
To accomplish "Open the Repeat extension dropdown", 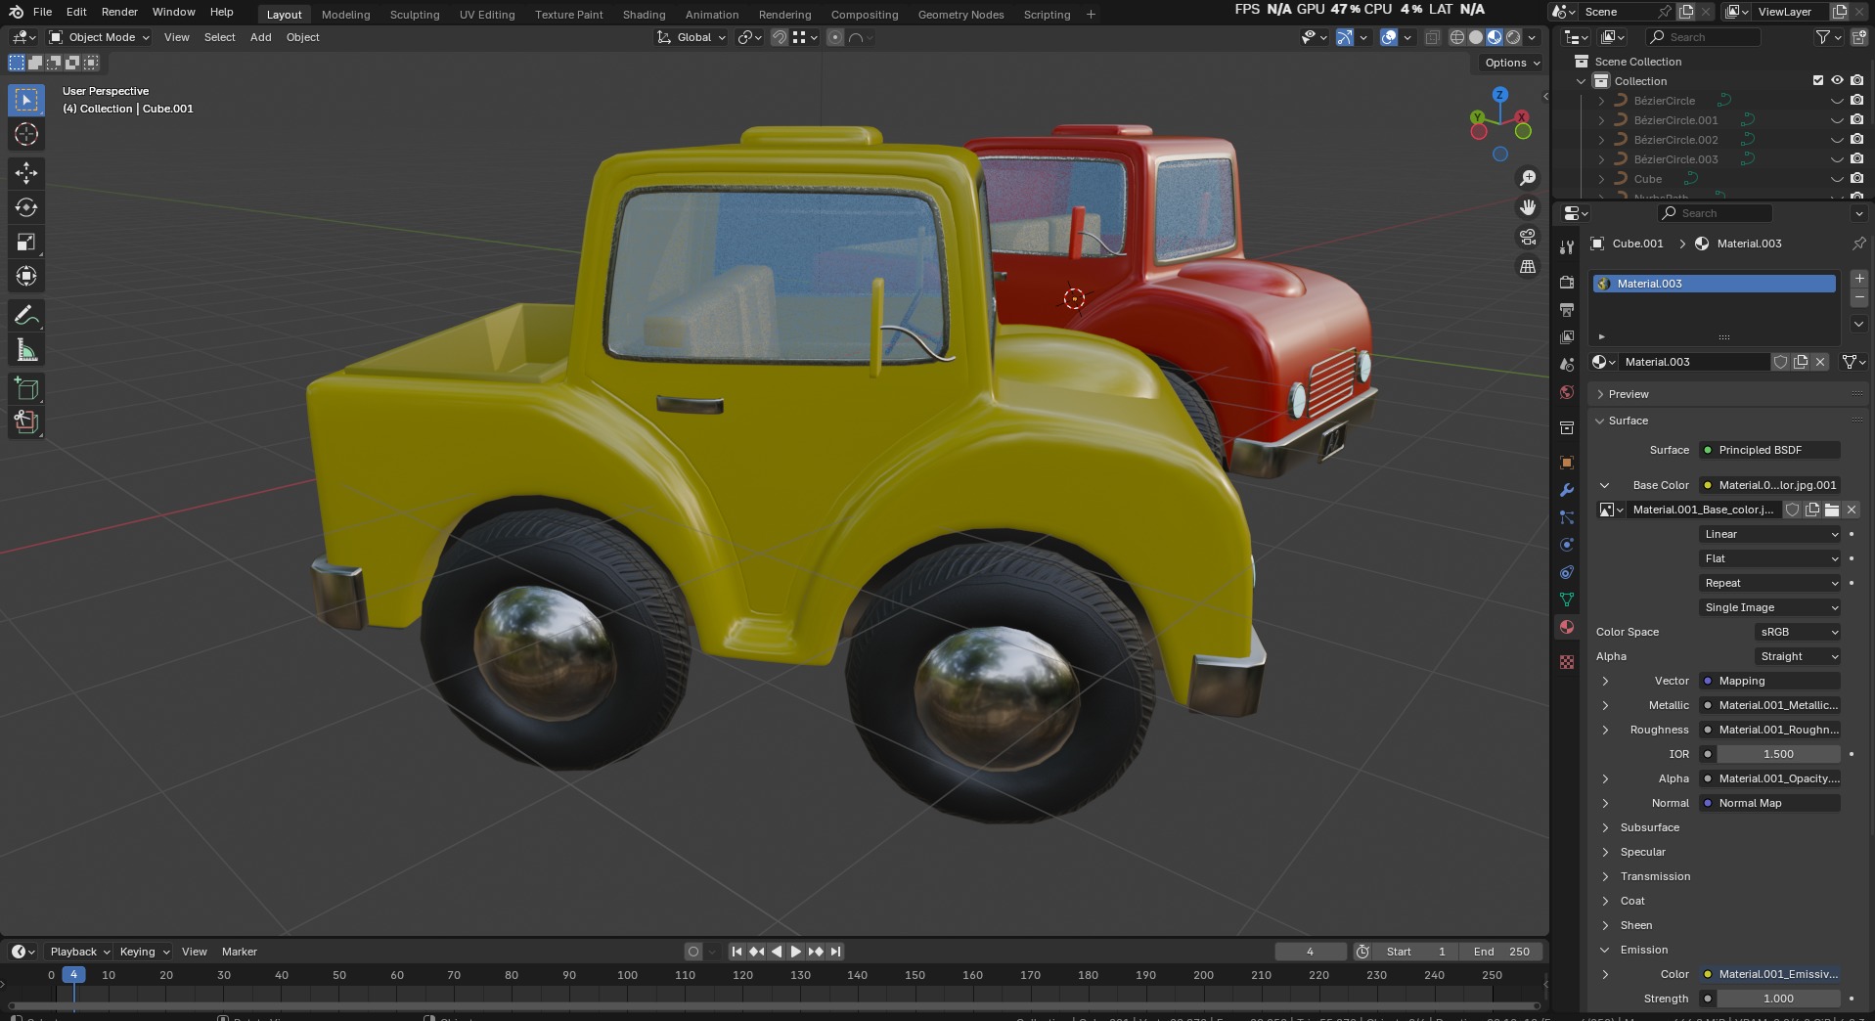I will coord(1770,583).
